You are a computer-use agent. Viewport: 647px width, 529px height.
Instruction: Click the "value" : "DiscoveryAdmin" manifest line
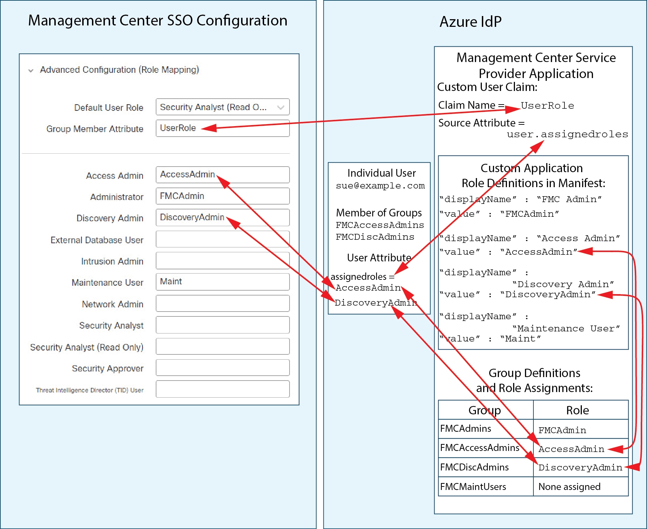point(518,294)
